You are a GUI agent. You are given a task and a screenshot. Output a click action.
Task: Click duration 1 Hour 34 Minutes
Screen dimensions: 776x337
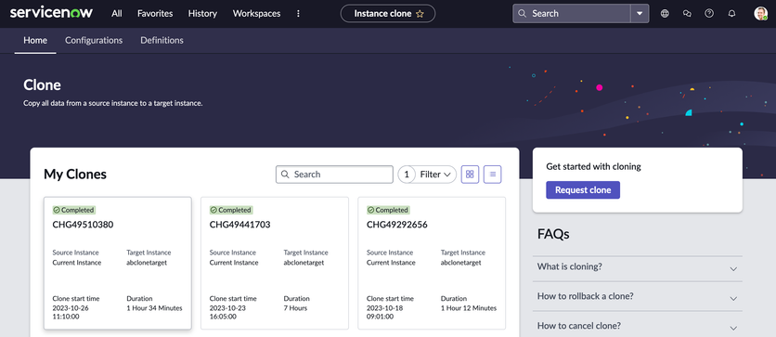click(x=154, y=308)
